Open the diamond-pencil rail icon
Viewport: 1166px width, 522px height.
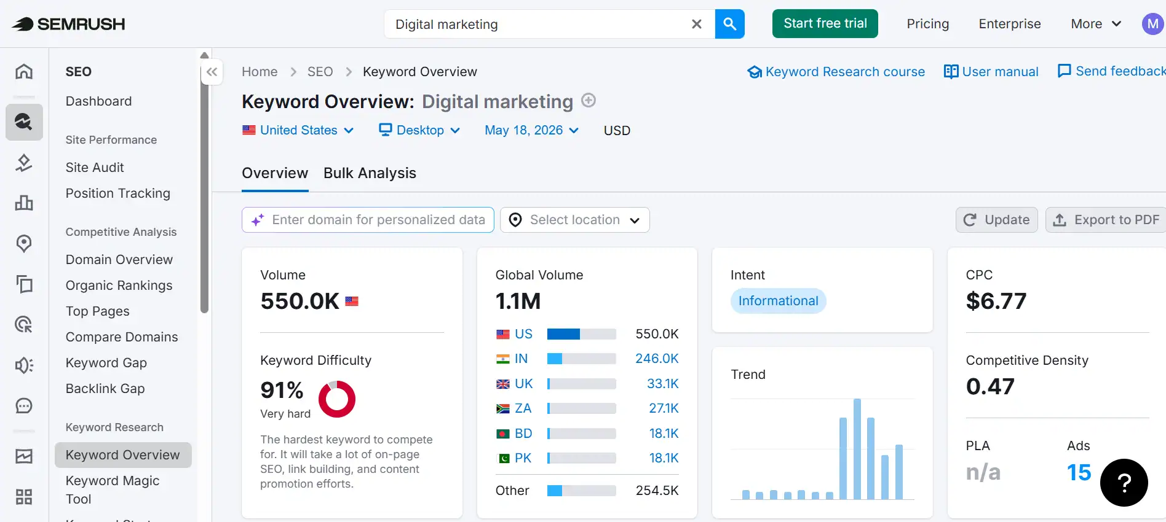(x=24, y=163)
